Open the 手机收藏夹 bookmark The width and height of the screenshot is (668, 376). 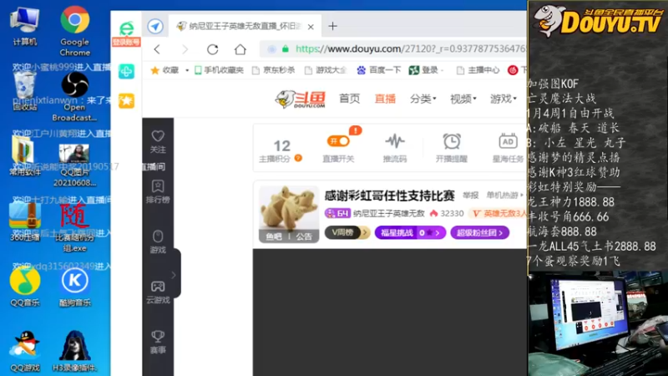click(219, 70)
